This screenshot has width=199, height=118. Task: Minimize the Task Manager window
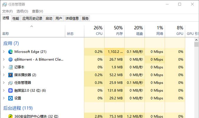click(x=167, y=4)
